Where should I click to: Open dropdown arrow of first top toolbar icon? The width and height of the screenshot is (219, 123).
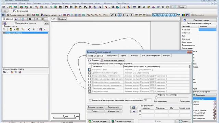coord(7,7)
